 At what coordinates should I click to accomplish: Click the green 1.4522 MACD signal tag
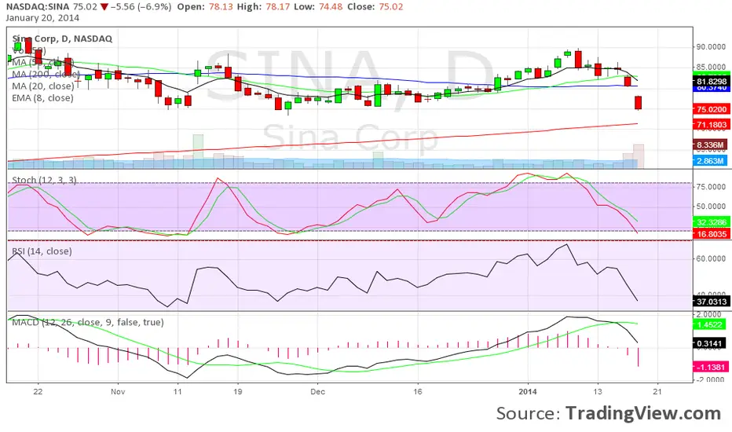coord(709,324)
